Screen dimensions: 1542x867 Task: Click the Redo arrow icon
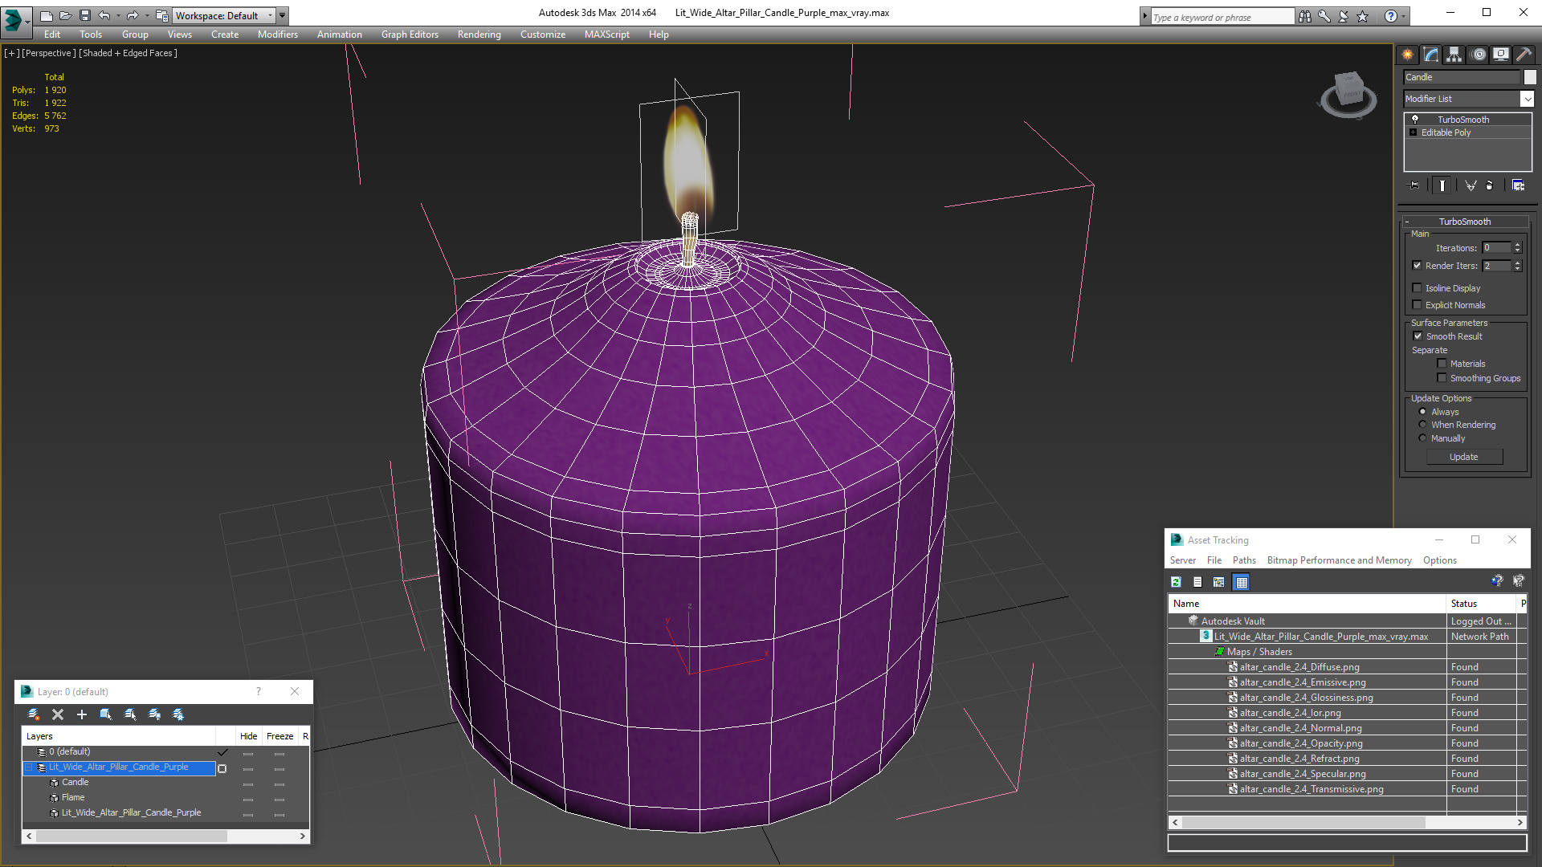(x=133, y=15)
